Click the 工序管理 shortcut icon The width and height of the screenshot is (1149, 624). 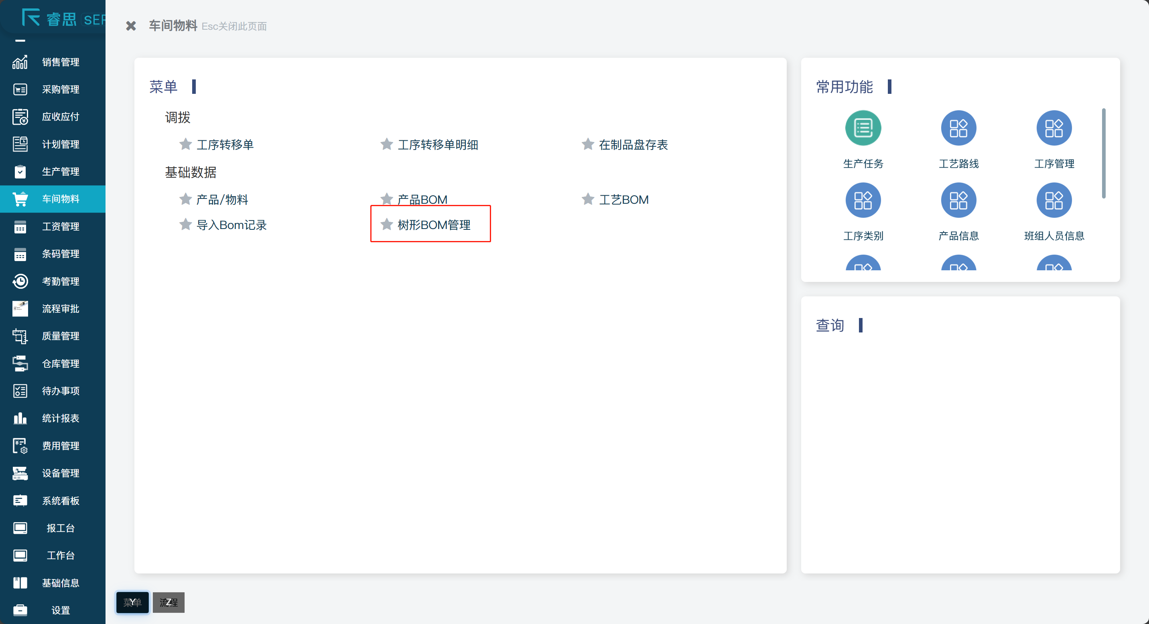pos(1054,128)
